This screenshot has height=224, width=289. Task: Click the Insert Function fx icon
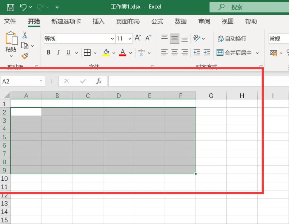coord(99,81)
